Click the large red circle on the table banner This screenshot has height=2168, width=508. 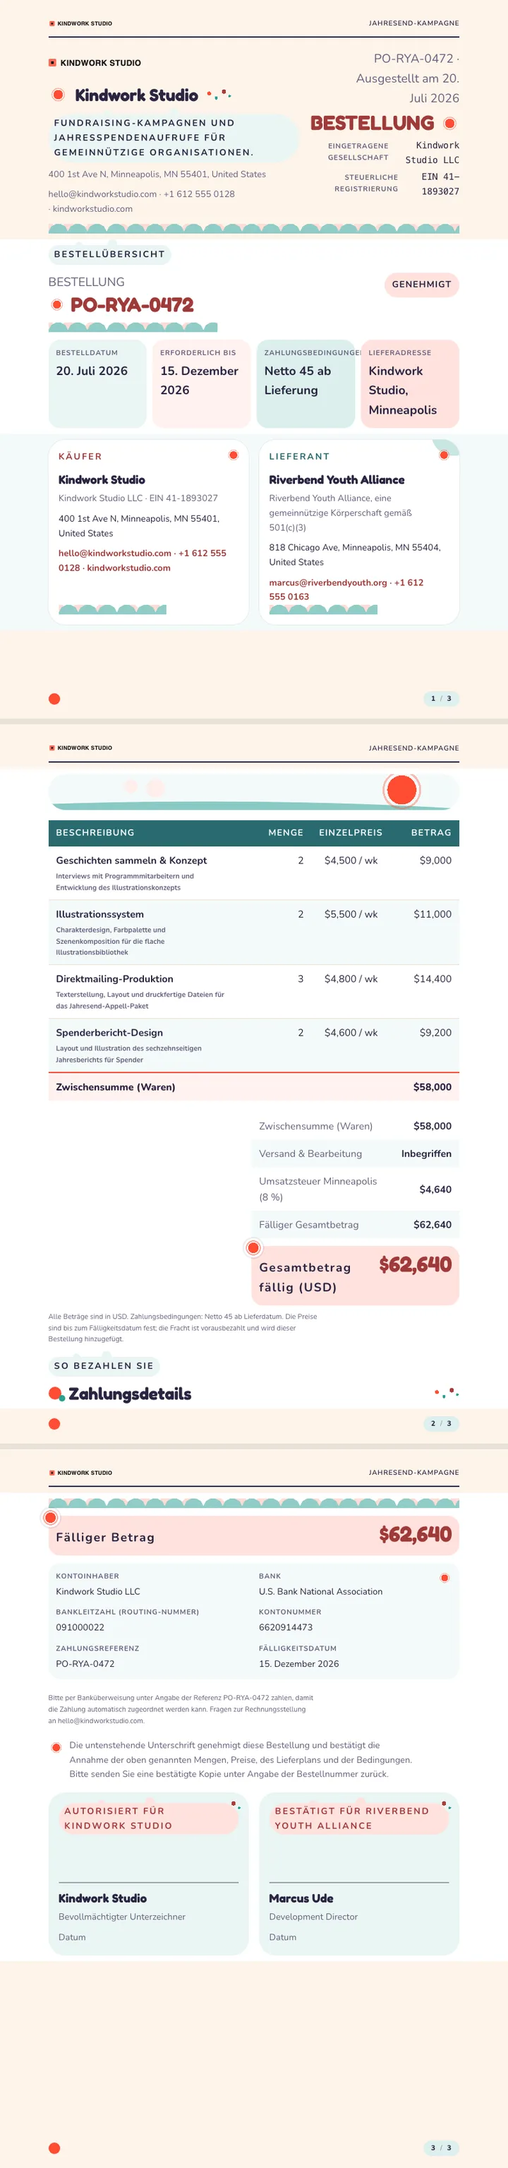click(x=402, y=789)
